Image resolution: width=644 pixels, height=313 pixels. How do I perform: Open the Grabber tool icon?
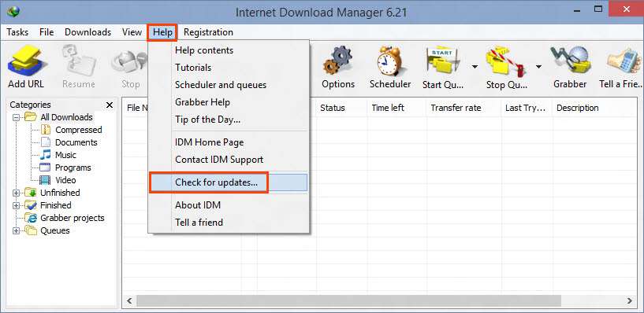click(x=570, y=61)
